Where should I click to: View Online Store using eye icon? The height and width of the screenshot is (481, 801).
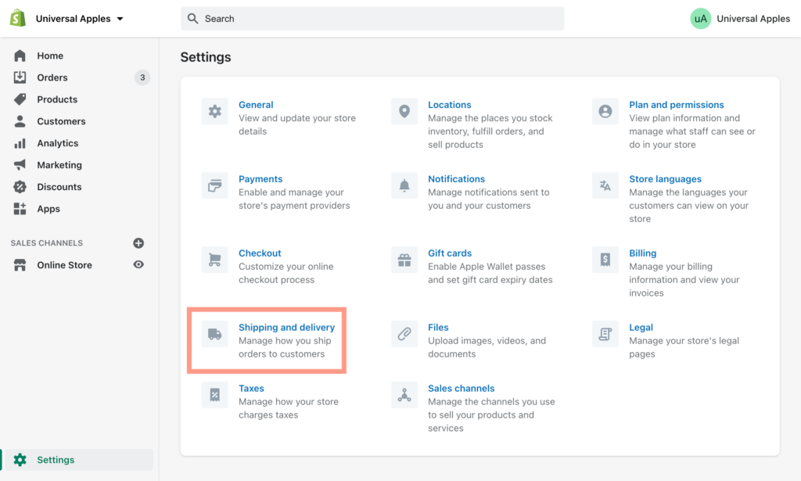138,265
